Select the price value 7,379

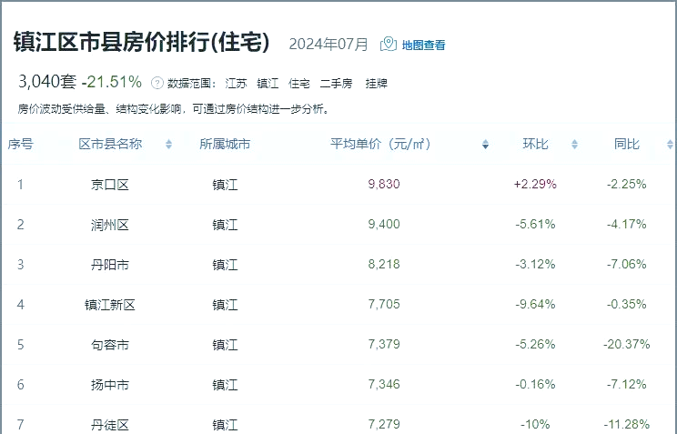coord(384,344)
